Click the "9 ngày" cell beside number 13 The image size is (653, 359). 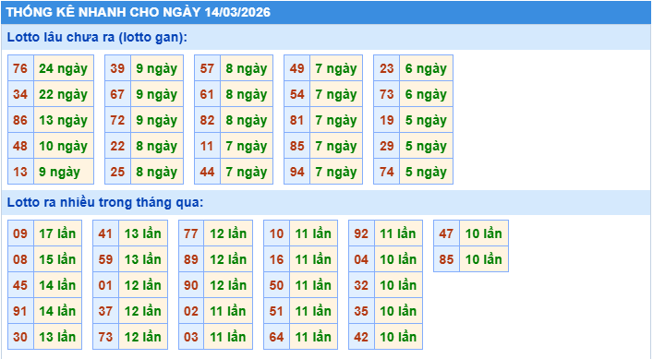64,172
